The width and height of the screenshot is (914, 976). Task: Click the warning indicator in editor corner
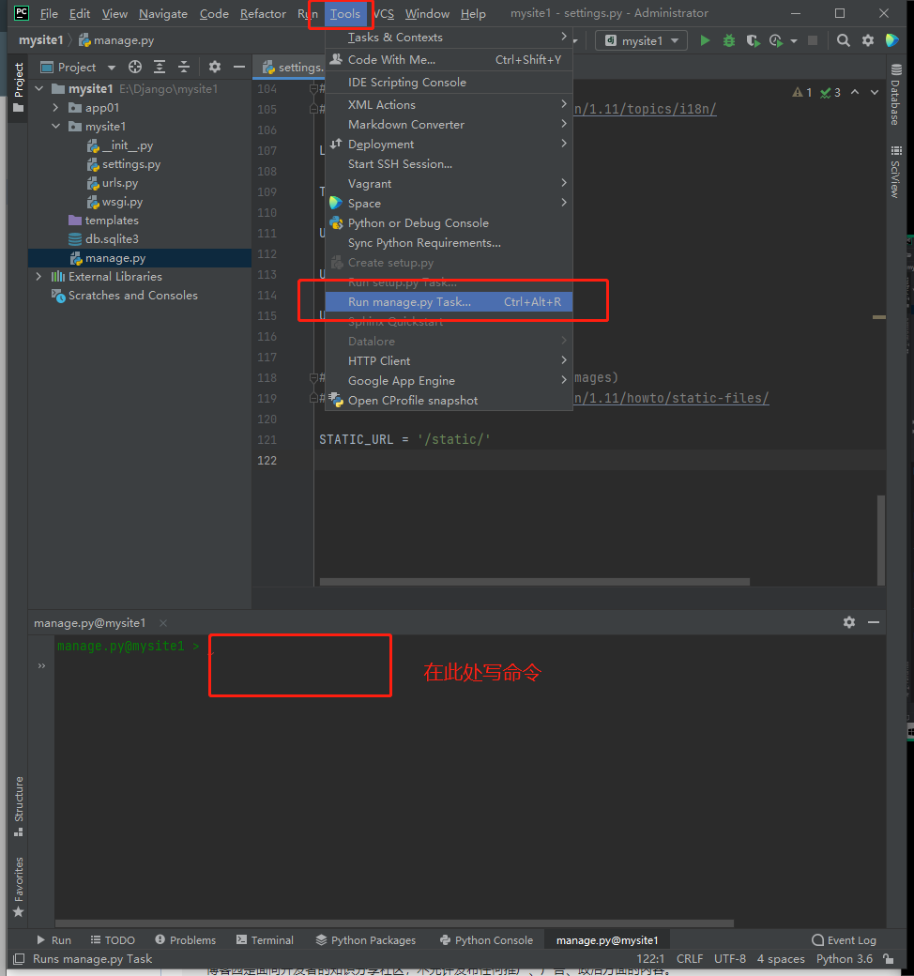[802, 93]
